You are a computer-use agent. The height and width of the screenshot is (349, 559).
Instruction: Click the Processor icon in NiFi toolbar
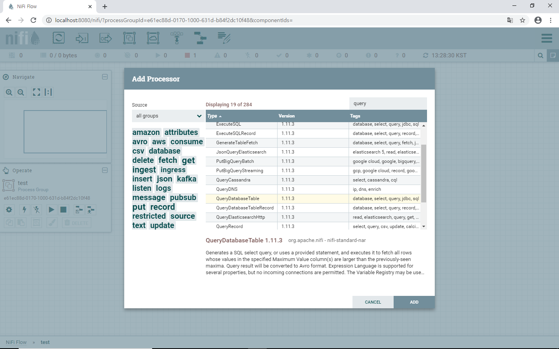pyautogui.click(x=59, y=38)
